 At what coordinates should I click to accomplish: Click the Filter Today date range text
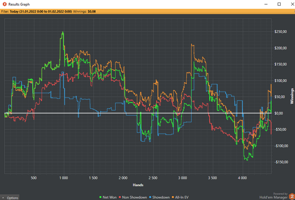coord(40,11)
